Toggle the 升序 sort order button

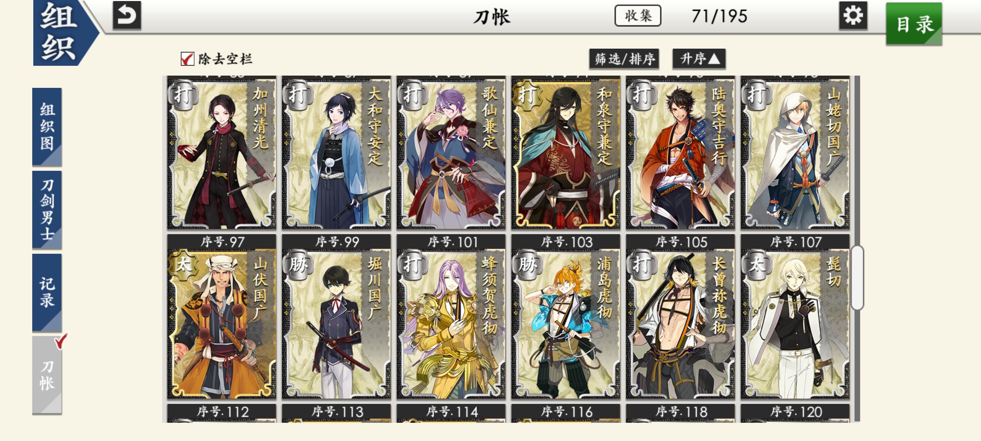699,59
